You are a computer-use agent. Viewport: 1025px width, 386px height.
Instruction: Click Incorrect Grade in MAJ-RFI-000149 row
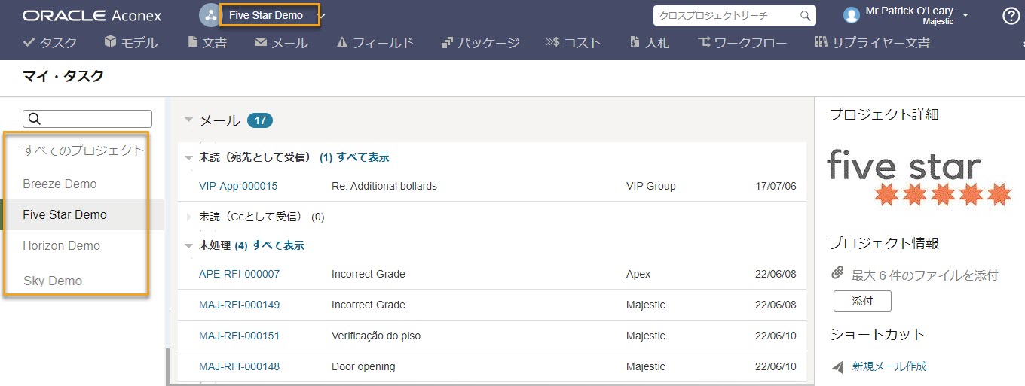(369, 305)
